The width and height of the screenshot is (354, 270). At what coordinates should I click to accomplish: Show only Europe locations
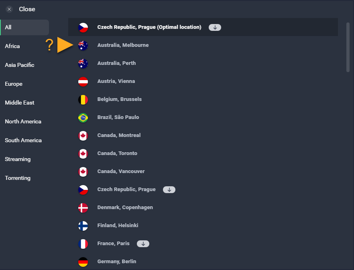point(14,84)
